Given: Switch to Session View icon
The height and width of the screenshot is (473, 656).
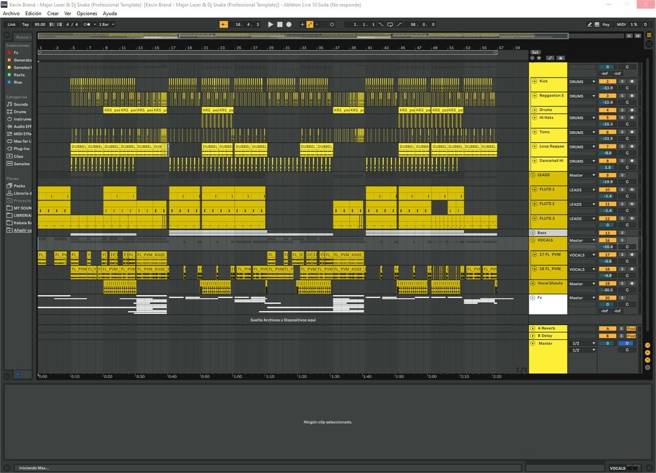Looking at the screenshot, I should (x=649, y=43).
